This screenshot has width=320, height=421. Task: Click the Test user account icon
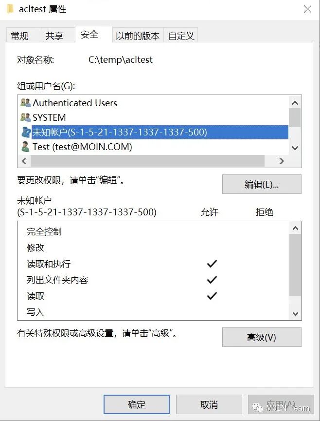pyautogui.click(x=25, y=147)
